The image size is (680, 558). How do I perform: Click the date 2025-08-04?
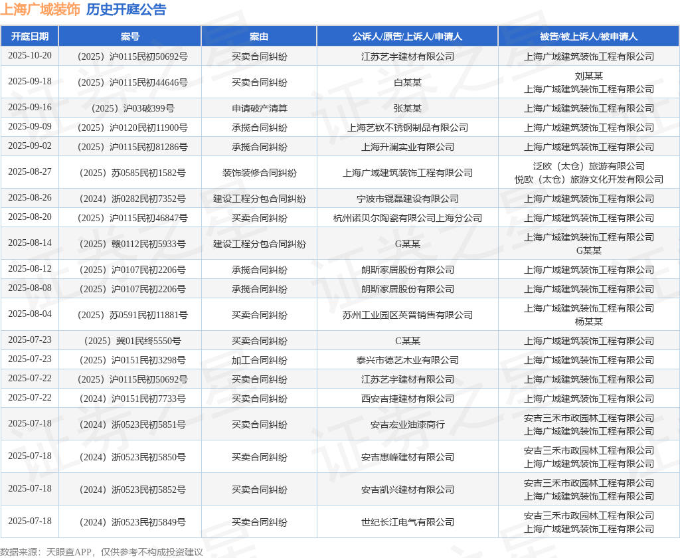pos(29,314)
